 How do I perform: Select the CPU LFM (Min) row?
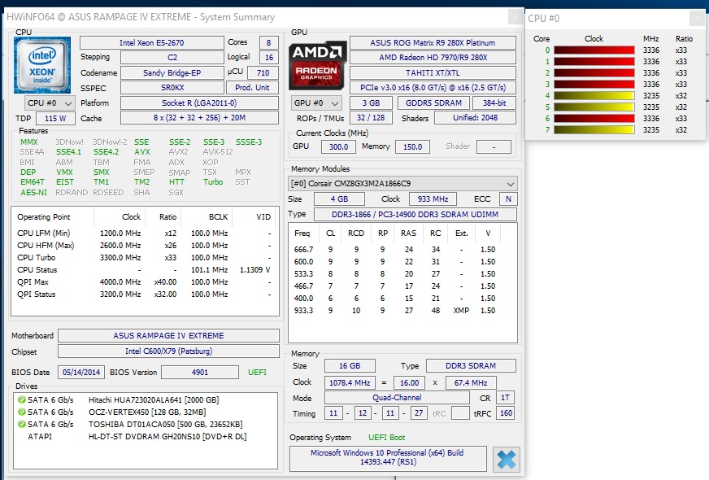pos(144,233)
